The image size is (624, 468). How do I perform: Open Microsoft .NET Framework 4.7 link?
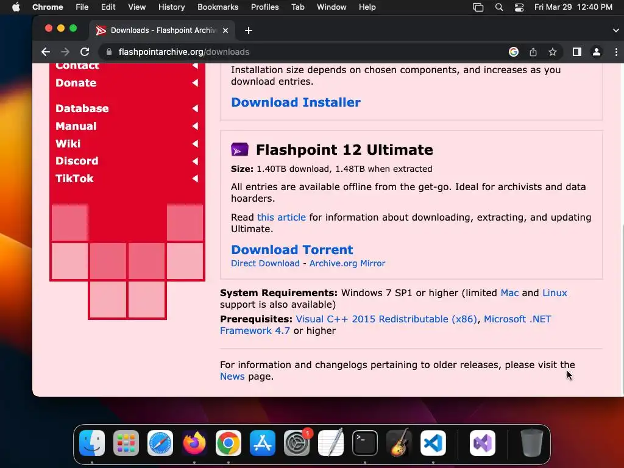517,319
